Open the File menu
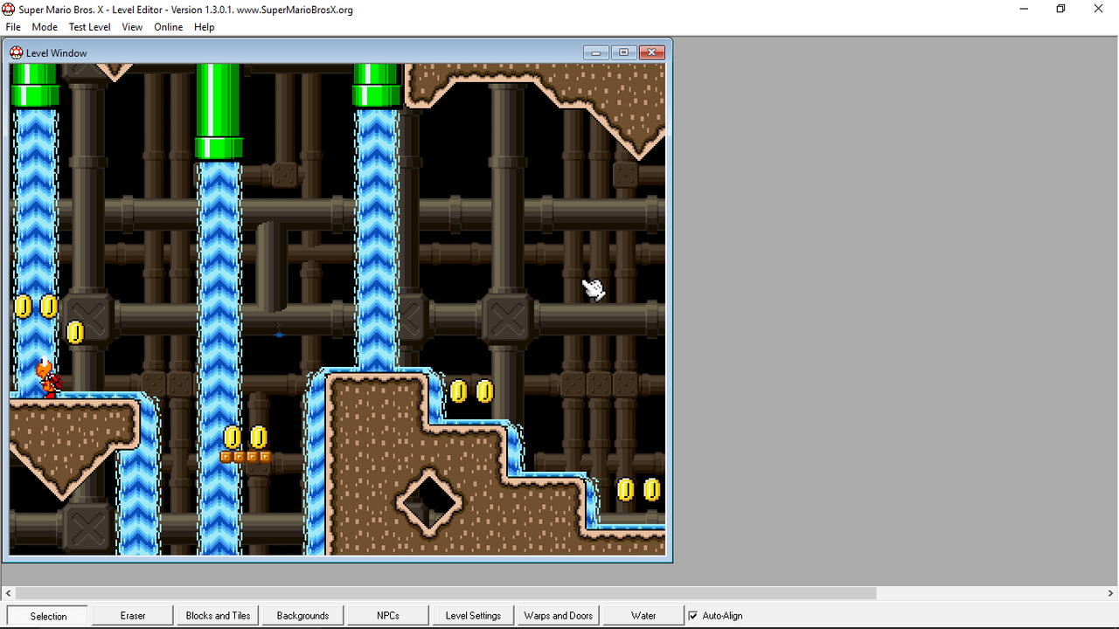 pyautogui.click(x=13, y=27)
